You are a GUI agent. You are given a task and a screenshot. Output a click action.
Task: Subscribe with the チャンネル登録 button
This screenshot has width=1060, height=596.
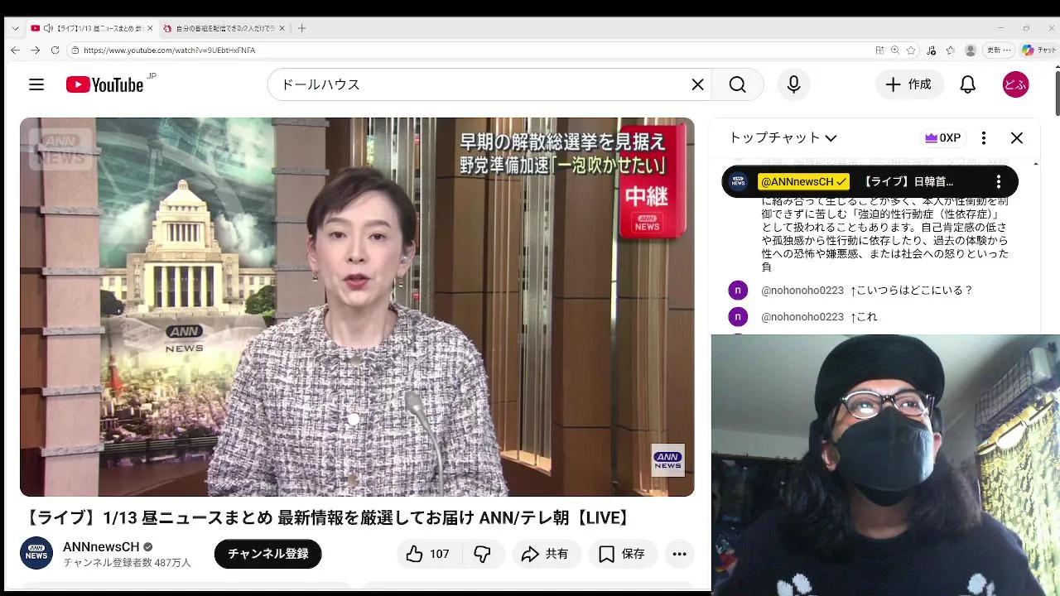pyautogui.click(x=268, y=554)
